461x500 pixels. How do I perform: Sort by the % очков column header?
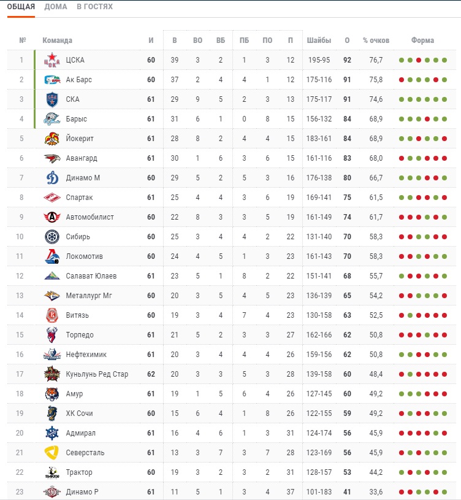[376, 40]
